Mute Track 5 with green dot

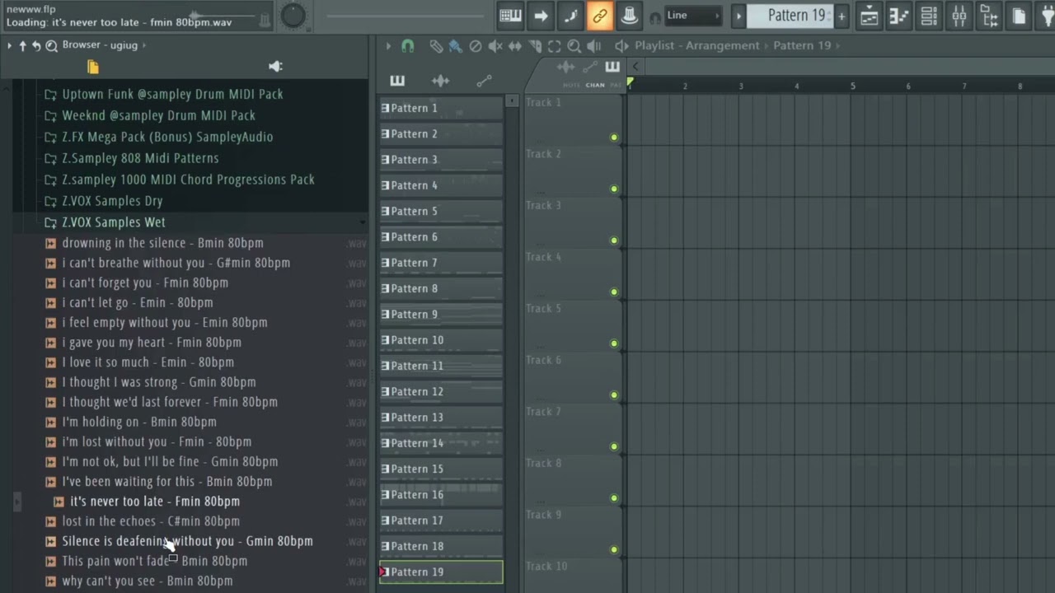pos(614,343)
